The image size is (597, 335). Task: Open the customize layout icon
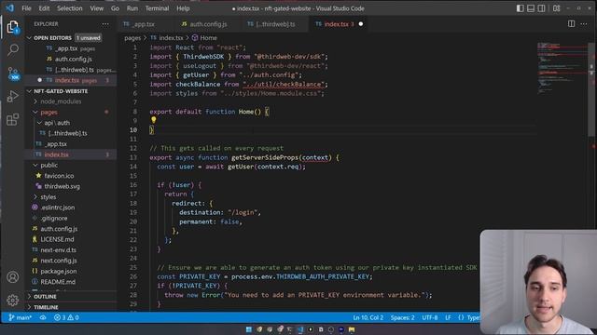(556, 8)
